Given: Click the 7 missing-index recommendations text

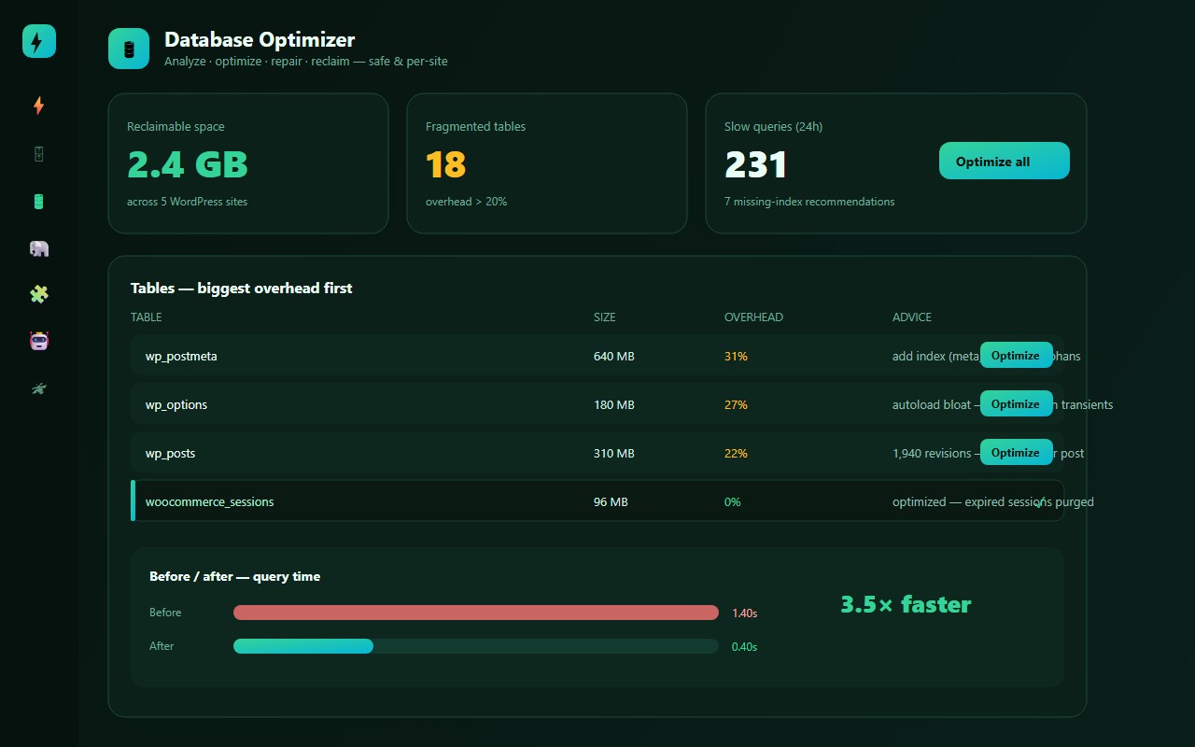Looking at the screenshot, I should (x=809, y=202).
